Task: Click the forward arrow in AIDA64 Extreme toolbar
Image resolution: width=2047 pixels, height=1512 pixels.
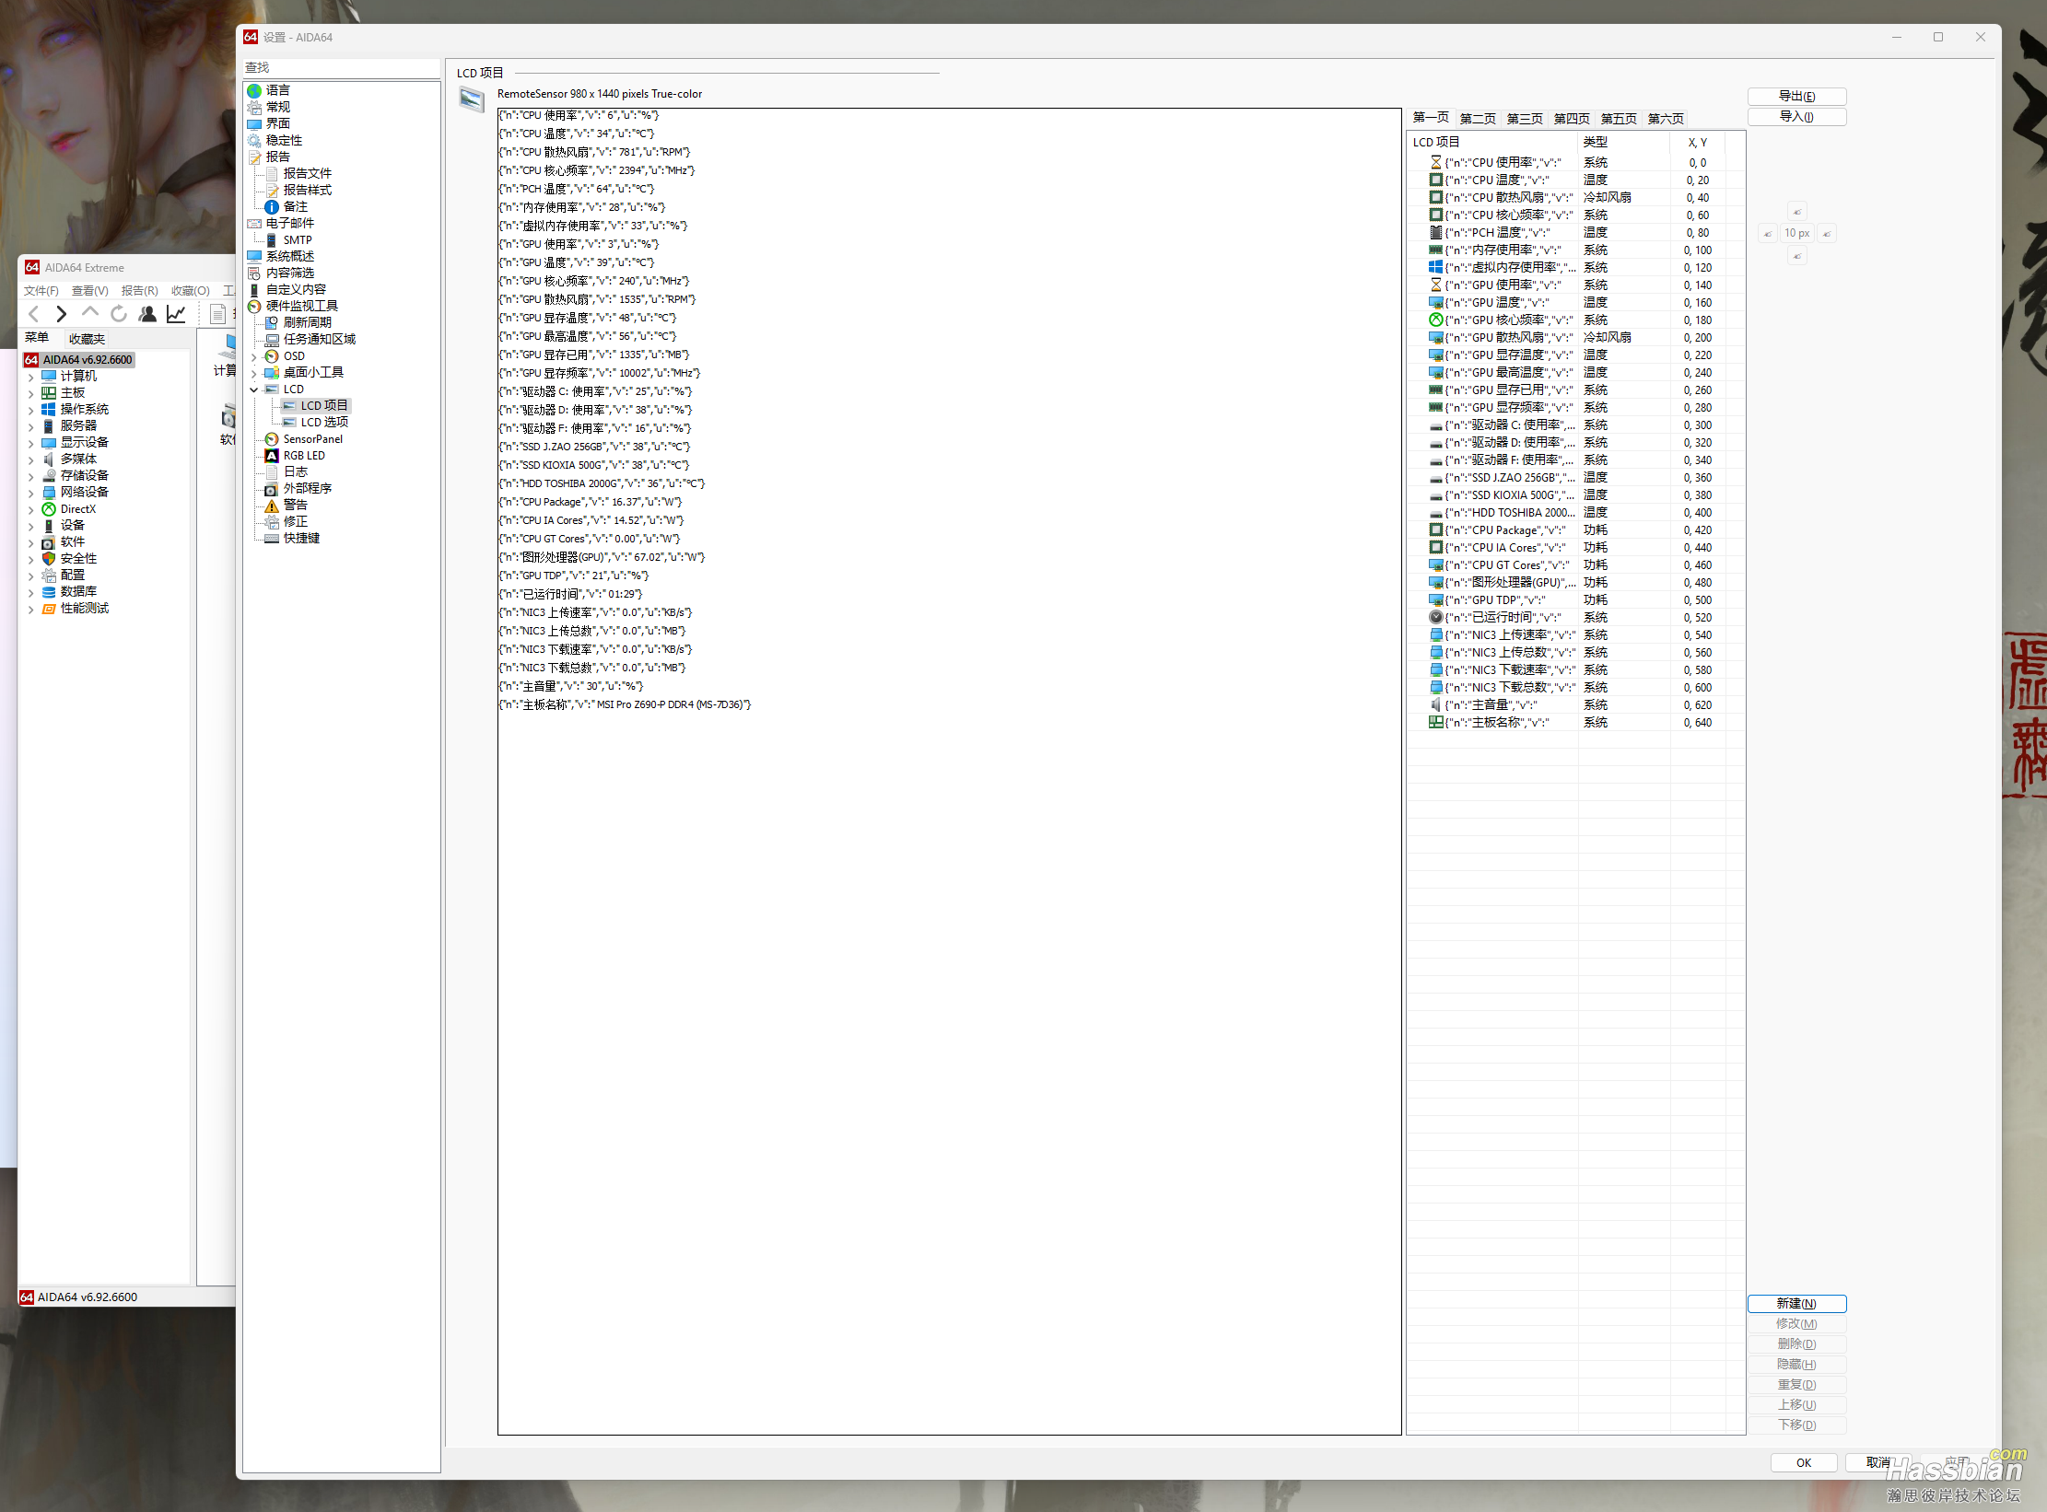Action: tap(61, 314)
